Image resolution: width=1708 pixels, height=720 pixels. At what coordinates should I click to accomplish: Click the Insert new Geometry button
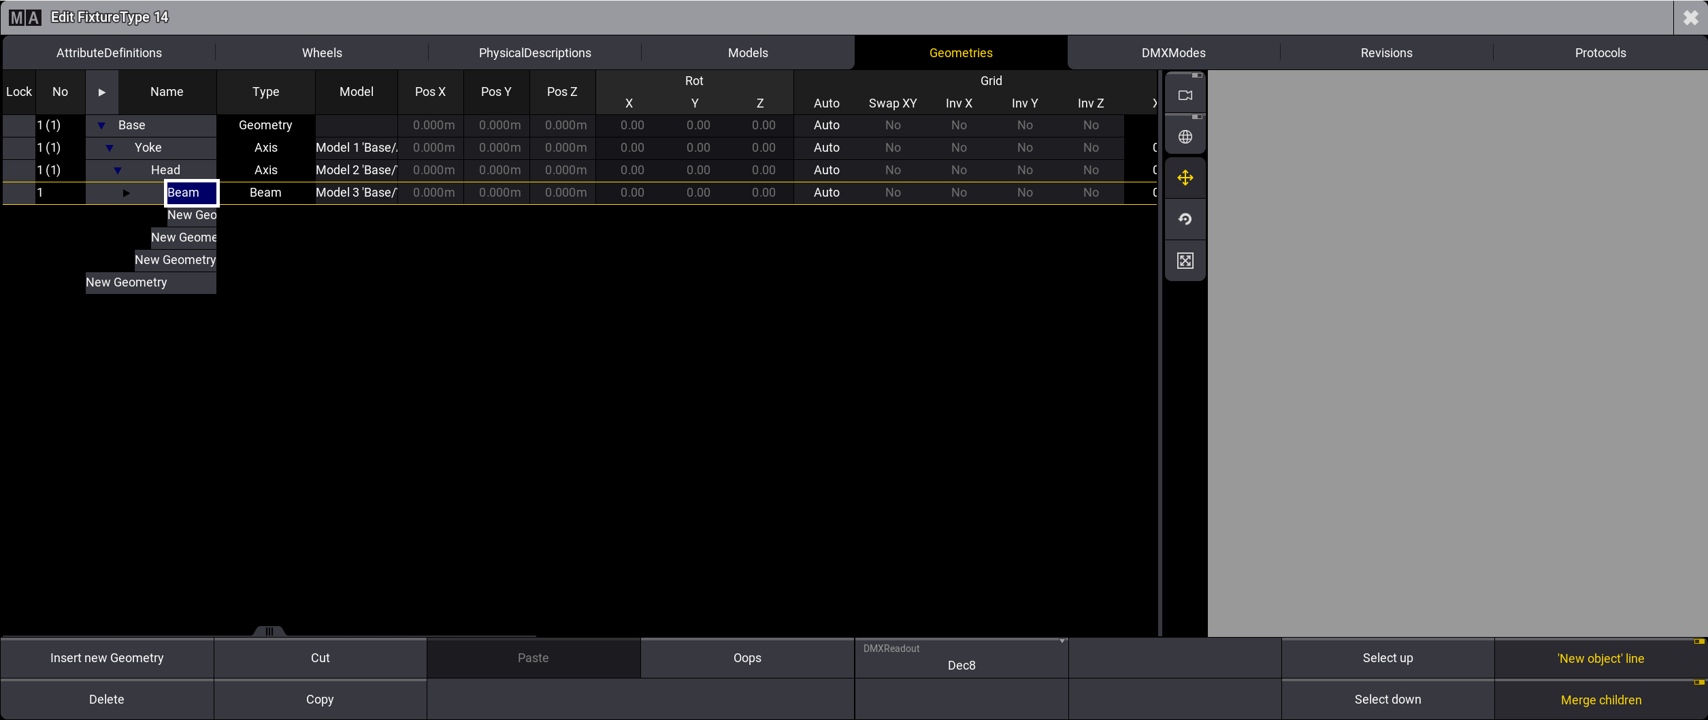[107, 658]
